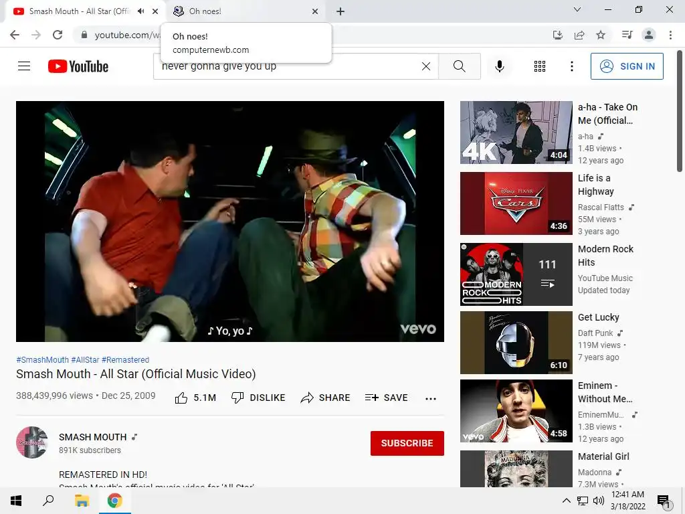Click 'Modern Rock Hits' title text
The image size is (685, 514).
pos(605,255)
